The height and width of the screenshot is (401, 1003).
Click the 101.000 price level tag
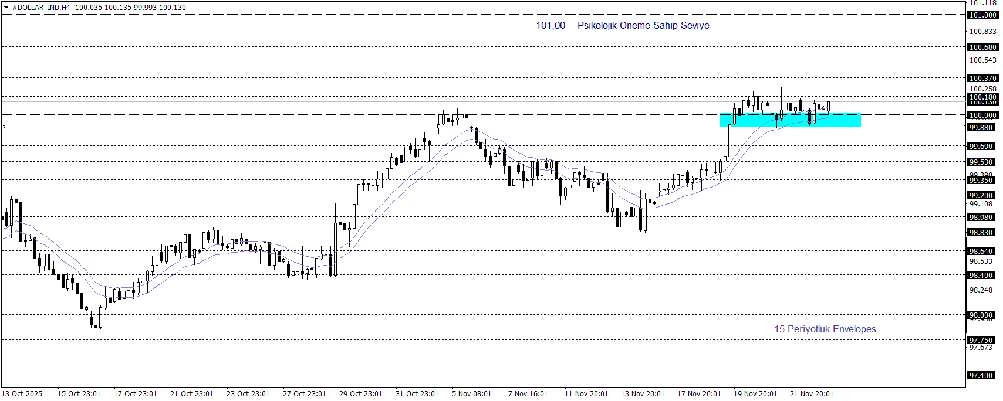982,15
